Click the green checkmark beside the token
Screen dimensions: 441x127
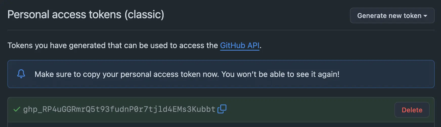[x=17, y=109]
